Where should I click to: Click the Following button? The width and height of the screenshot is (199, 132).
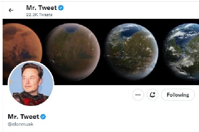click(178, 95)
